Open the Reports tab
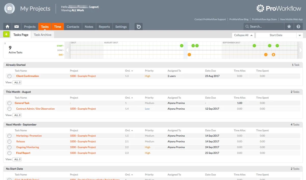Screen dimensions: 306x180 click(104, 27)
